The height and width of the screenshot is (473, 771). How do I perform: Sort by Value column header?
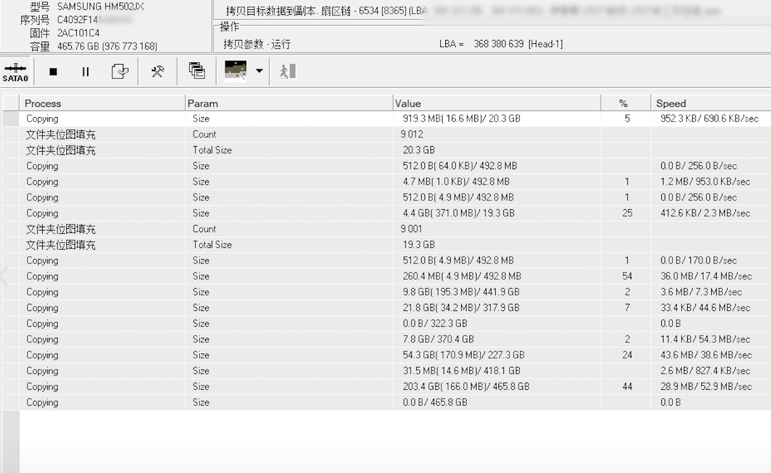point(497,103)
